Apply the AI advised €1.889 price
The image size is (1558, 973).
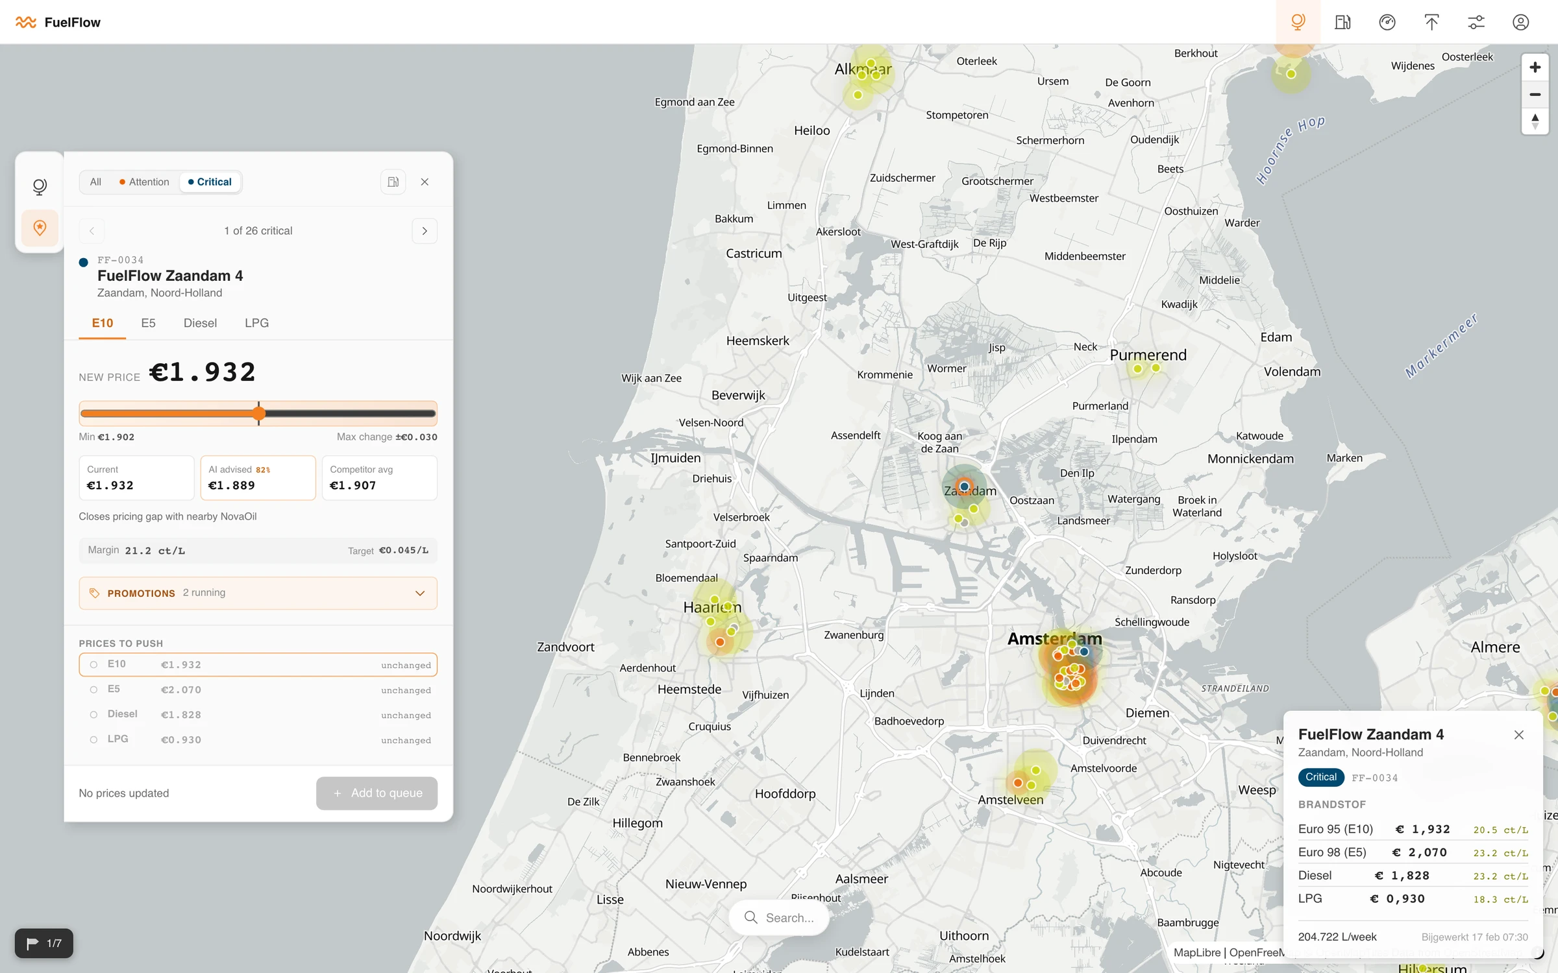pyautogui.click(x=258, y=478)
